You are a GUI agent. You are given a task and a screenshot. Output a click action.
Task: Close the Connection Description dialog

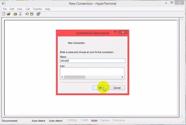point(123,32)
